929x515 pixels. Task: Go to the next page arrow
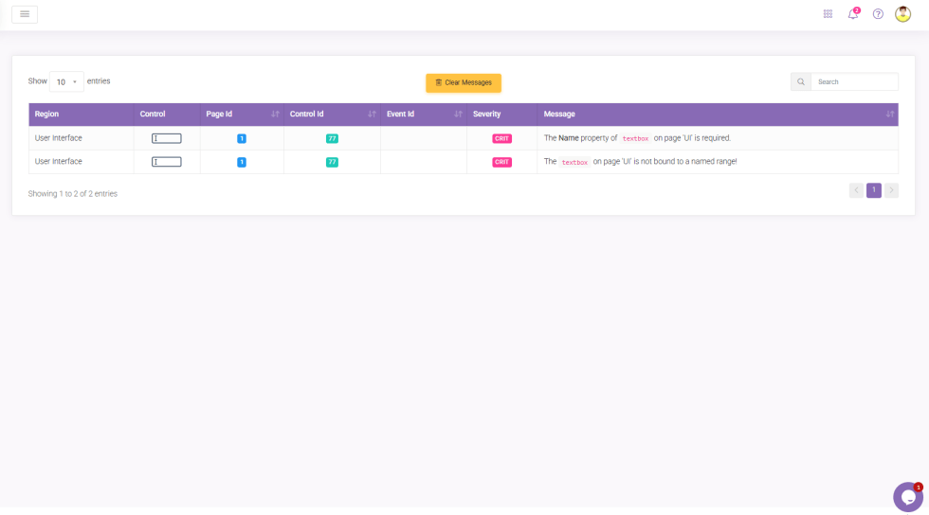point(891,190)
